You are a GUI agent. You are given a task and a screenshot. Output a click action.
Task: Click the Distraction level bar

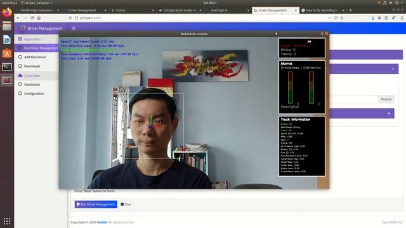pos(311,87)
